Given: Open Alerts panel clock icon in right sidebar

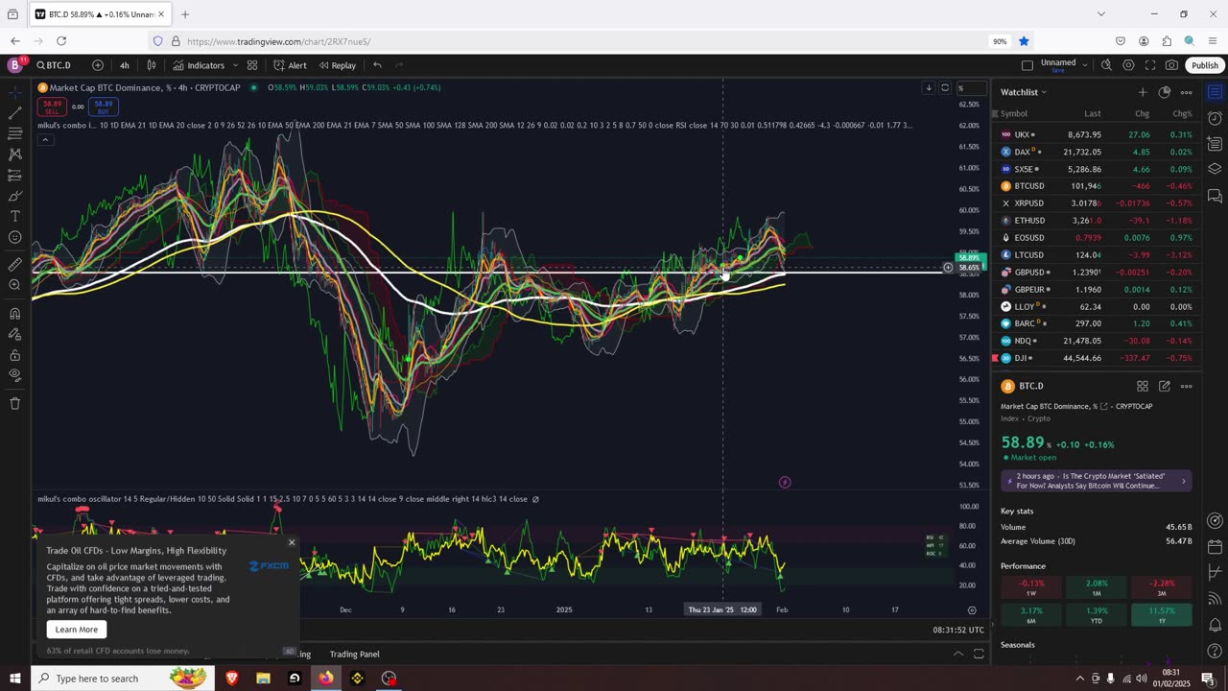Looking at the screenshot, I should [1215, 118].
